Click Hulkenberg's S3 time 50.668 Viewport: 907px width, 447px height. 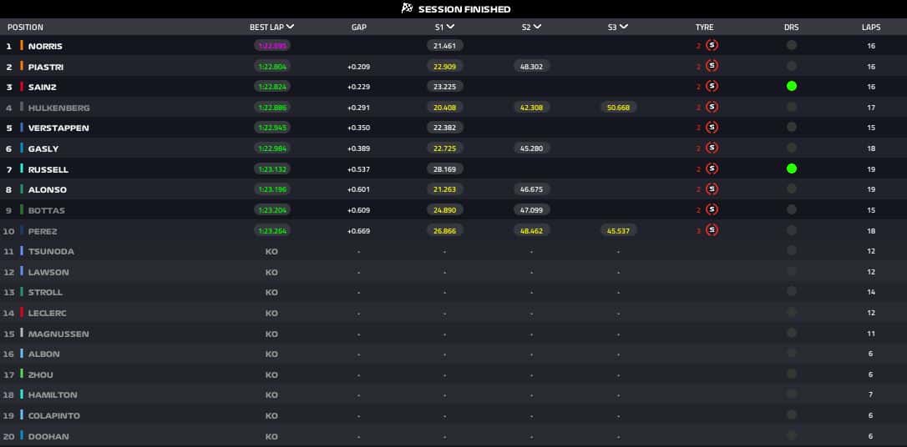[x=618, y=107]
